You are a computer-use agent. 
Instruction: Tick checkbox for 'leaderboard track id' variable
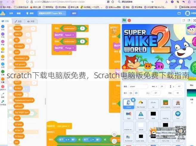point(11,100)
